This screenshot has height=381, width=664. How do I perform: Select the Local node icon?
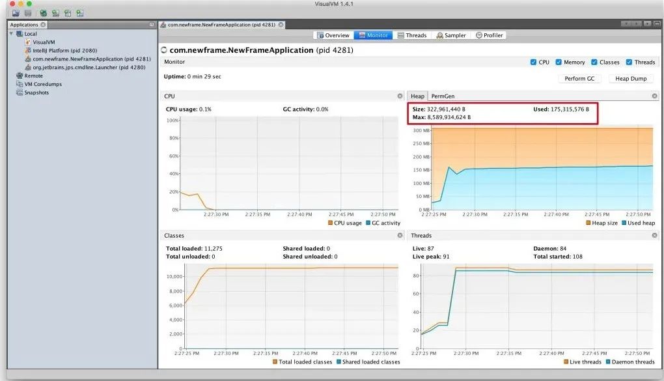[x=20, y=34]
